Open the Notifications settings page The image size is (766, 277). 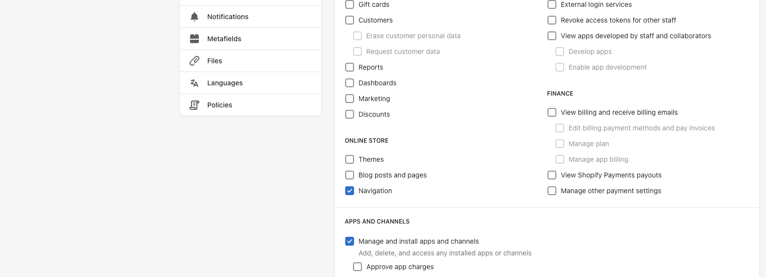pyautogui.click(x=250, y=17)
